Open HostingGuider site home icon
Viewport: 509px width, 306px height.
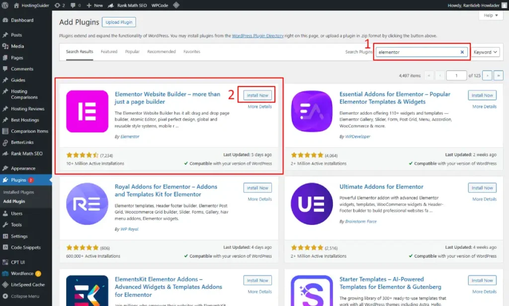(x=16, y=5)
